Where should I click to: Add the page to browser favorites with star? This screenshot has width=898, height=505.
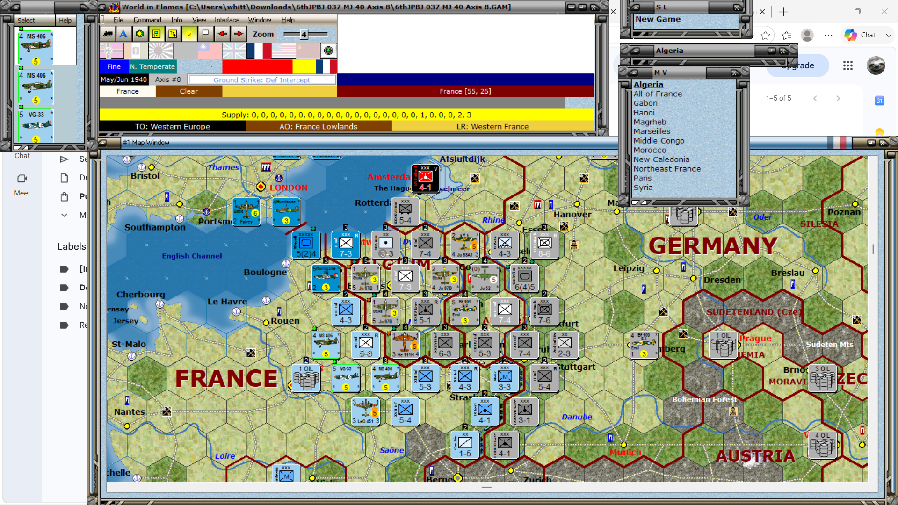[765, 35]
